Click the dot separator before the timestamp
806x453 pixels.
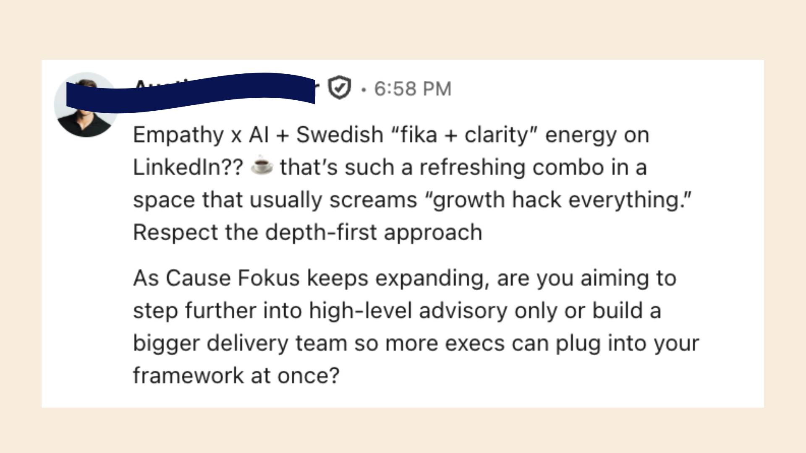(x=364, y=89)
